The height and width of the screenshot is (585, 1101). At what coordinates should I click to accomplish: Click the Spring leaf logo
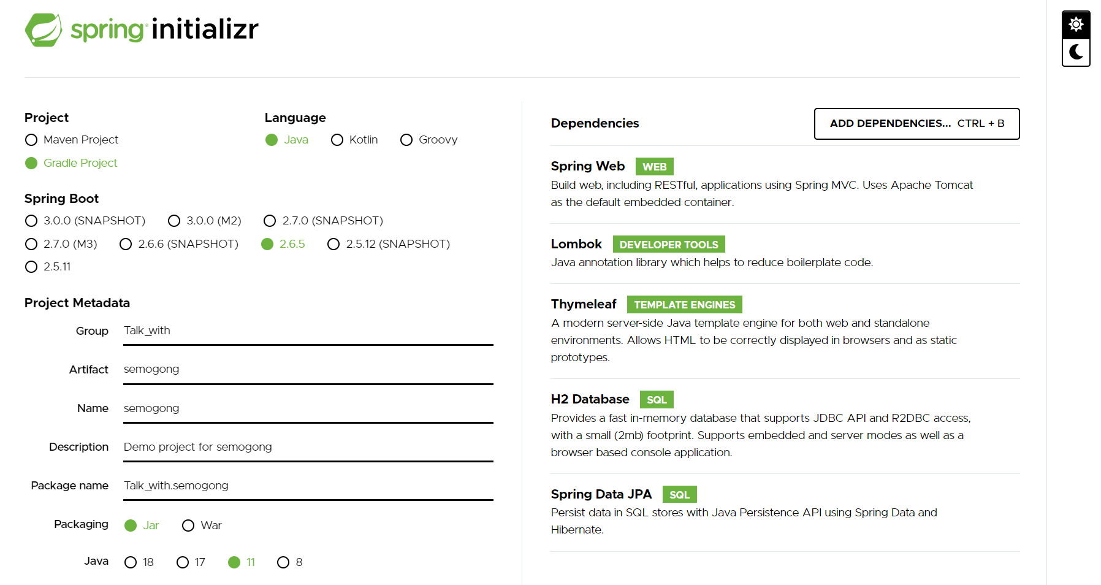[44, 30]
